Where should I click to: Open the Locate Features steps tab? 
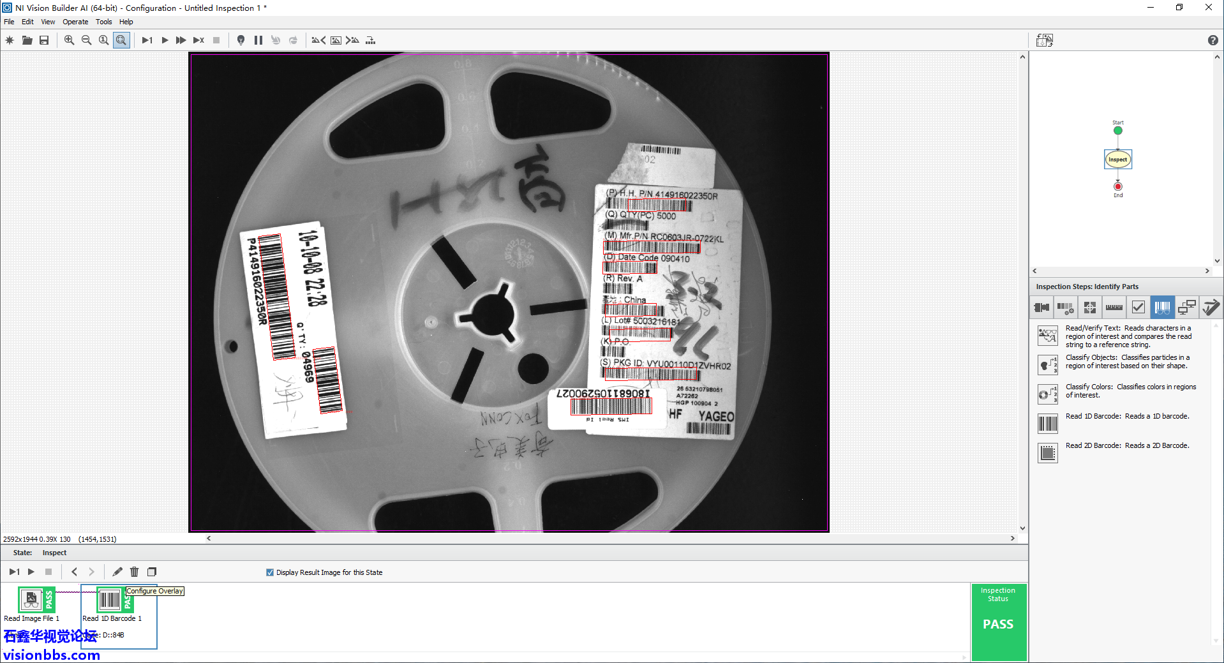tap(1090, 308)
